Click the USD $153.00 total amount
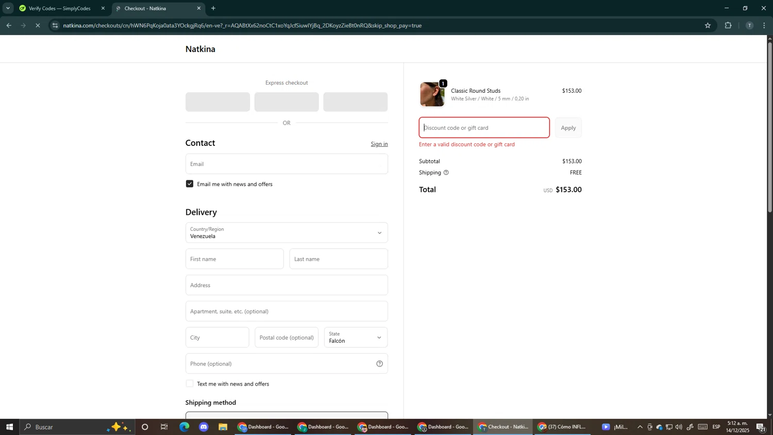773x435 pixels. point(562,190)
